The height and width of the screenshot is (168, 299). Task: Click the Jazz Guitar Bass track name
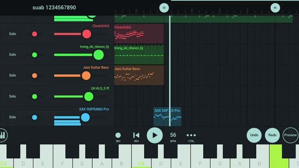(96, 67)
